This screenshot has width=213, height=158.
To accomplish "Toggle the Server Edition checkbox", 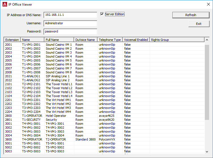I will click(102, 14).
